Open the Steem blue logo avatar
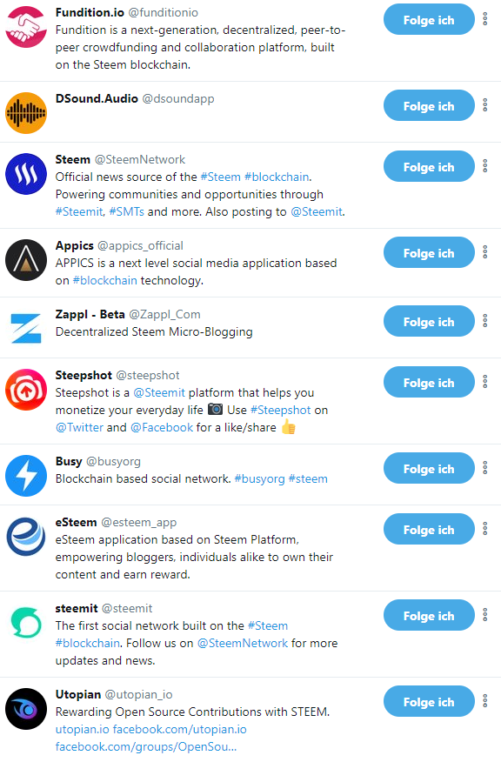Image resolution: width=501 pixels, height=762 pixels. click(26, 173)
